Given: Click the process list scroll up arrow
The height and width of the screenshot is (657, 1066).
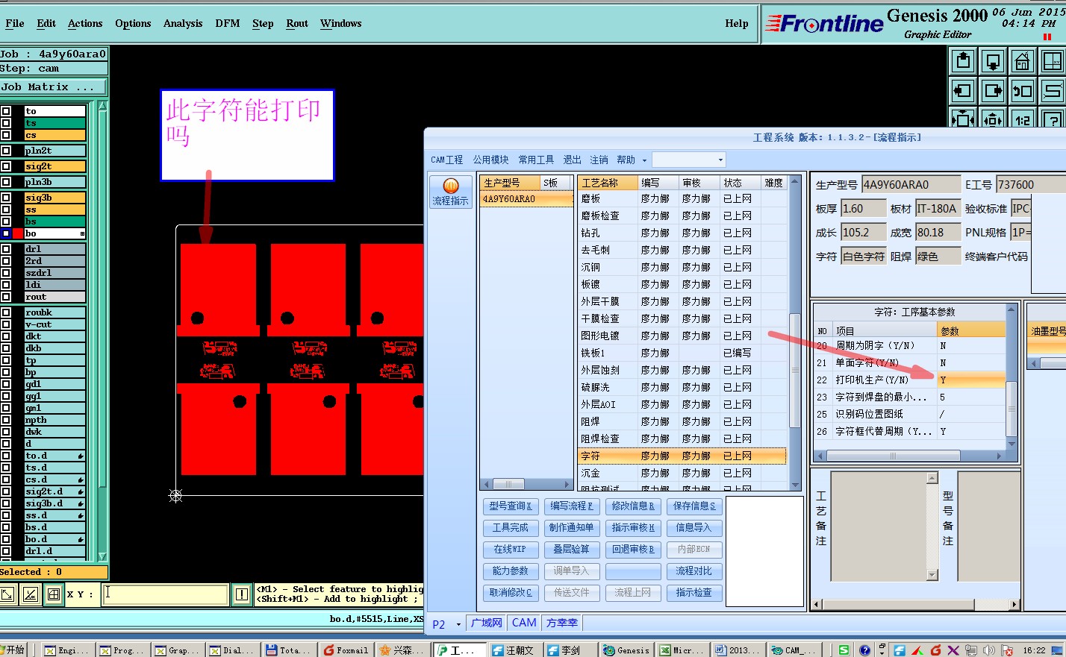Looking at the screenshot, I should point(795,181).
